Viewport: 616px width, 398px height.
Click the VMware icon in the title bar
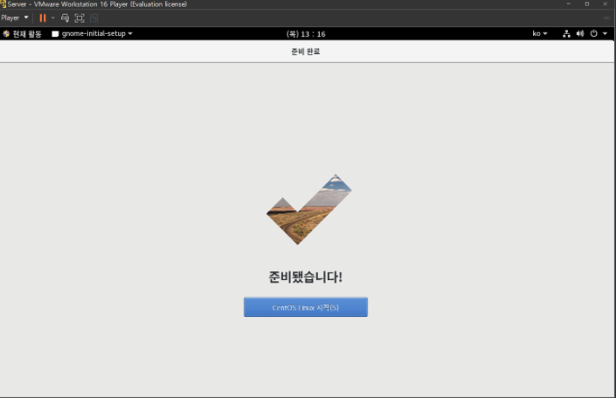point(3,4)
